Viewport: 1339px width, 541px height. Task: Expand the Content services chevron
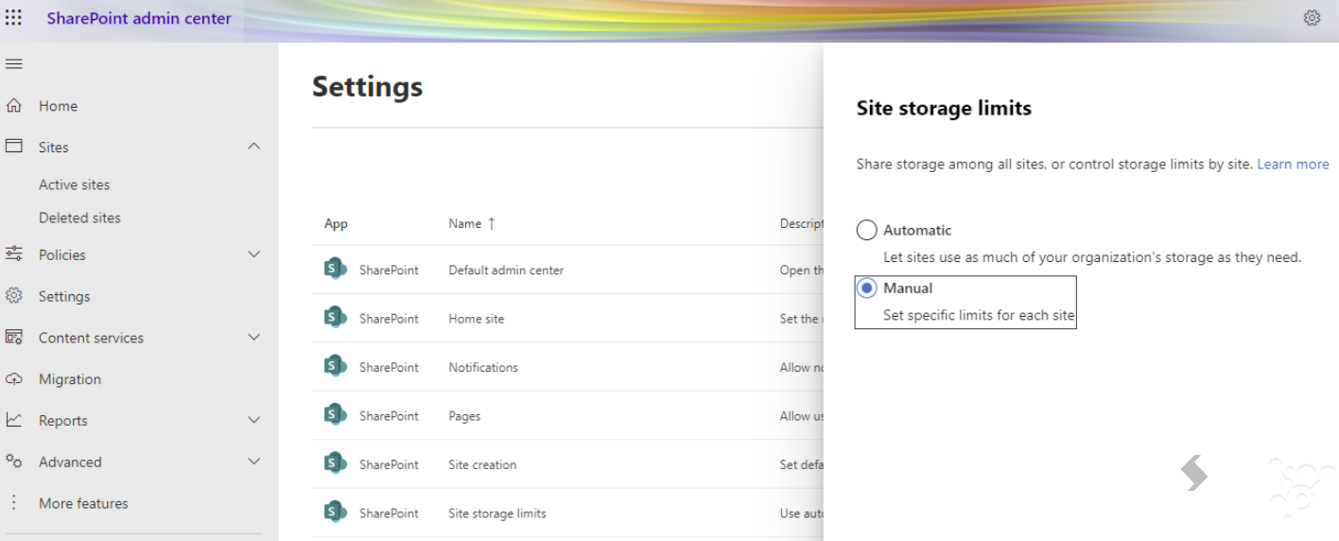click(253, 338)
